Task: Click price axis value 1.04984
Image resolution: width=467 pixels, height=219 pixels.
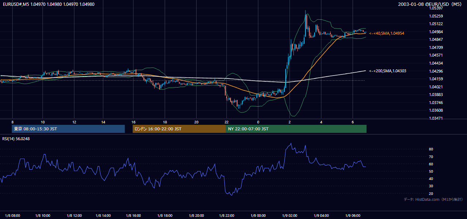Action: [436, 32]
